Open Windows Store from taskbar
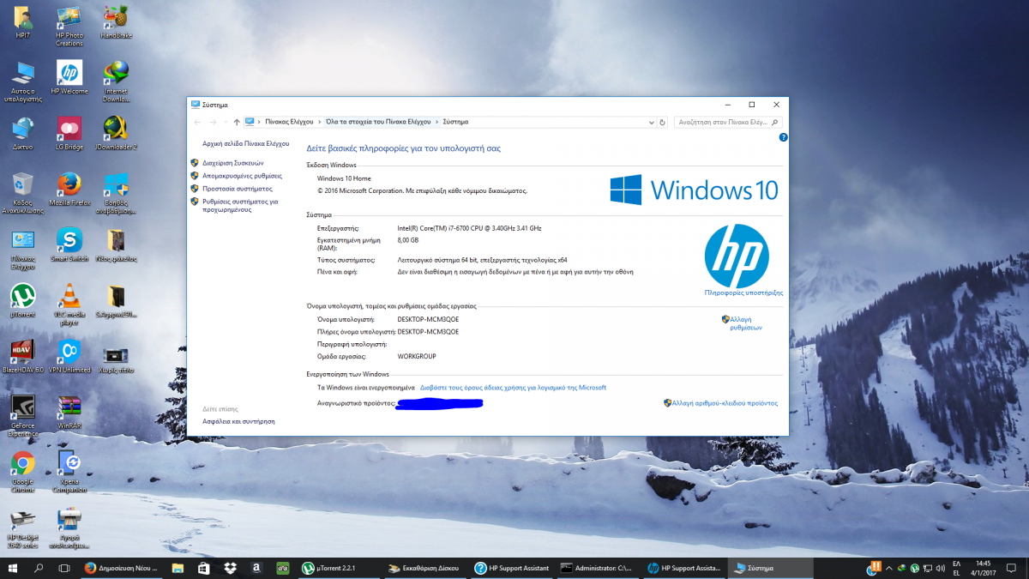The width and height of the screenshot is (1029, 579). click(x=204, y=568)
